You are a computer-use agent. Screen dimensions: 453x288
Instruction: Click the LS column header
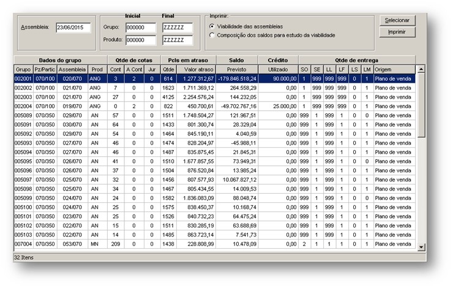[x=354, y=69]
